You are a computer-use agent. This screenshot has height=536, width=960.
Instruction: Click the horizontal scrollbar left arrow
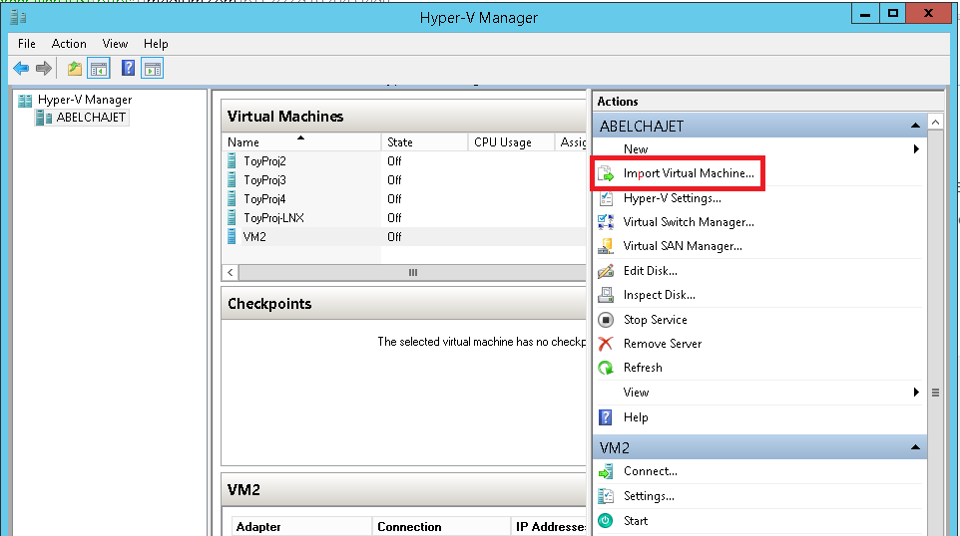tap(231, 273)
